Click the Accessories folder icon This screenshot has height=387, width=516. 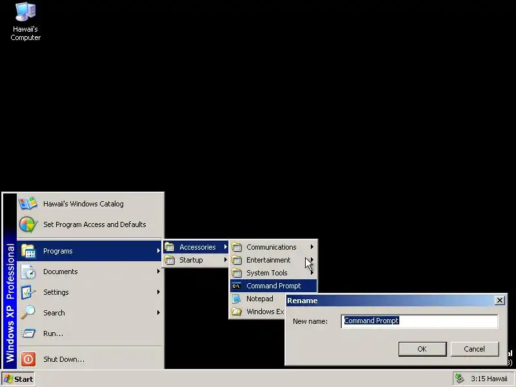click(x=170, y=247)
